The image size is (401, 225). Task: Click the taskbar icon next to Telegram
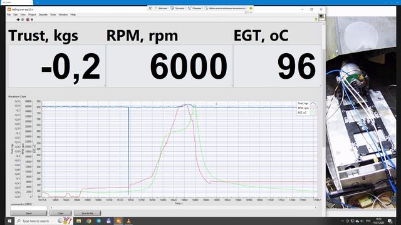coord(108,221)
